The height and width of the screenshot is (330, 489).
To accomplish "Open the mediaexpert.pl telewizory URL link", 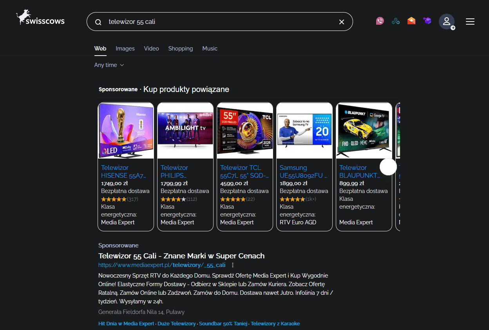I will pyautogui.click(x=162, y=265).
